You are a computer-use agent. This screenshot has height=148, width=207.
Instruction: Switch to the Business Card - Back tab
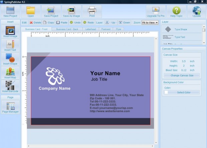coord(67,29)
